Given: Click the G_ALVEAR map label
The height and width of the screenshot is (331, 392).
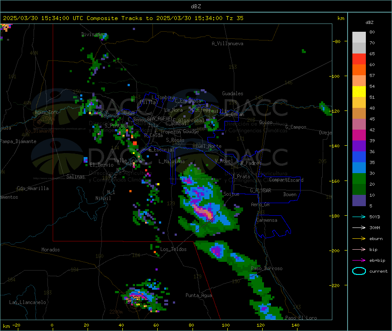Looking at the screenshot, I should [x=260, y=191].
